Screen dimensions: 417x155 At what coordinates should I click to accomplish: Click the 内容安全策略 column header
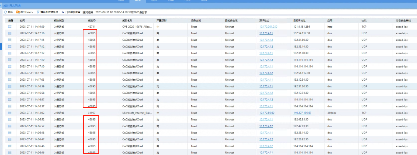coord(403,20)
